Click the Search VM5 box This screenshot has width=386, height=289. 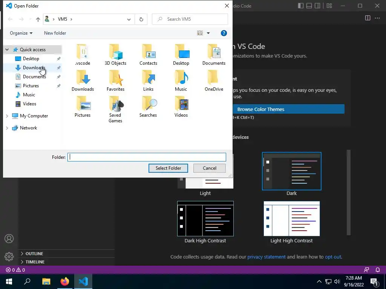pyautogui.click(x=190, y=19)
